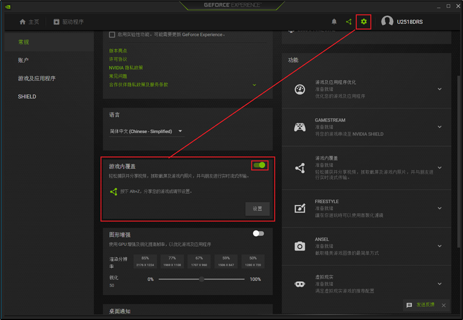Open the 许可协议 link

(118, 59)
